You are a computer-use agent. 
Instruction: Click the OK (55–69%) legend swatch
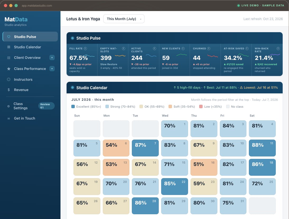click(141, 107)
